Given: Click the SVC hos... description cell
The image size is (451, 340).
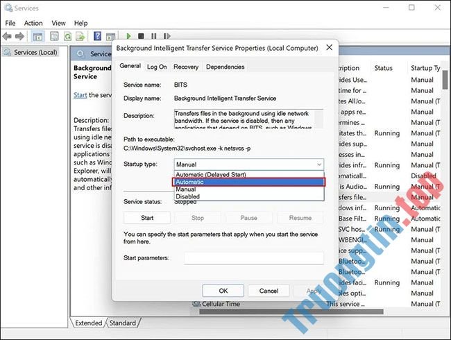Looking at the screenshot, I should 352,229.
